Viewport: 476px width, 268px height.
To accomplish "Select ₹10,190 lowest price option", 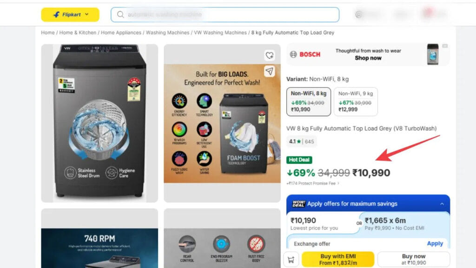I will pos(322,224).
